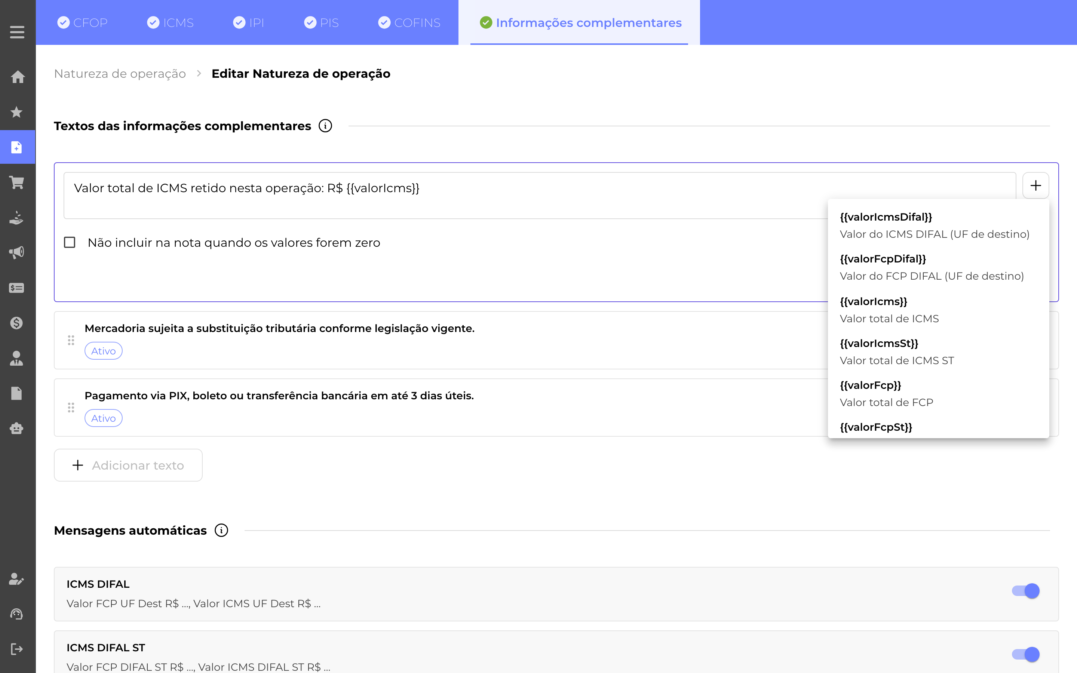Click the logout icon
Viewport: 1077px width, 673px height.
pyautogui.click(x=17, y=649)
